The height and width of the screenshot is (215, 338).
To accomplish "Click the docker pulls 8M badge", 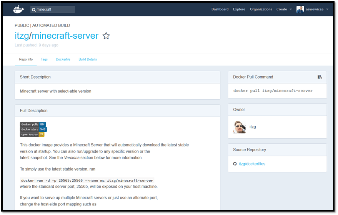I will 33,124.
